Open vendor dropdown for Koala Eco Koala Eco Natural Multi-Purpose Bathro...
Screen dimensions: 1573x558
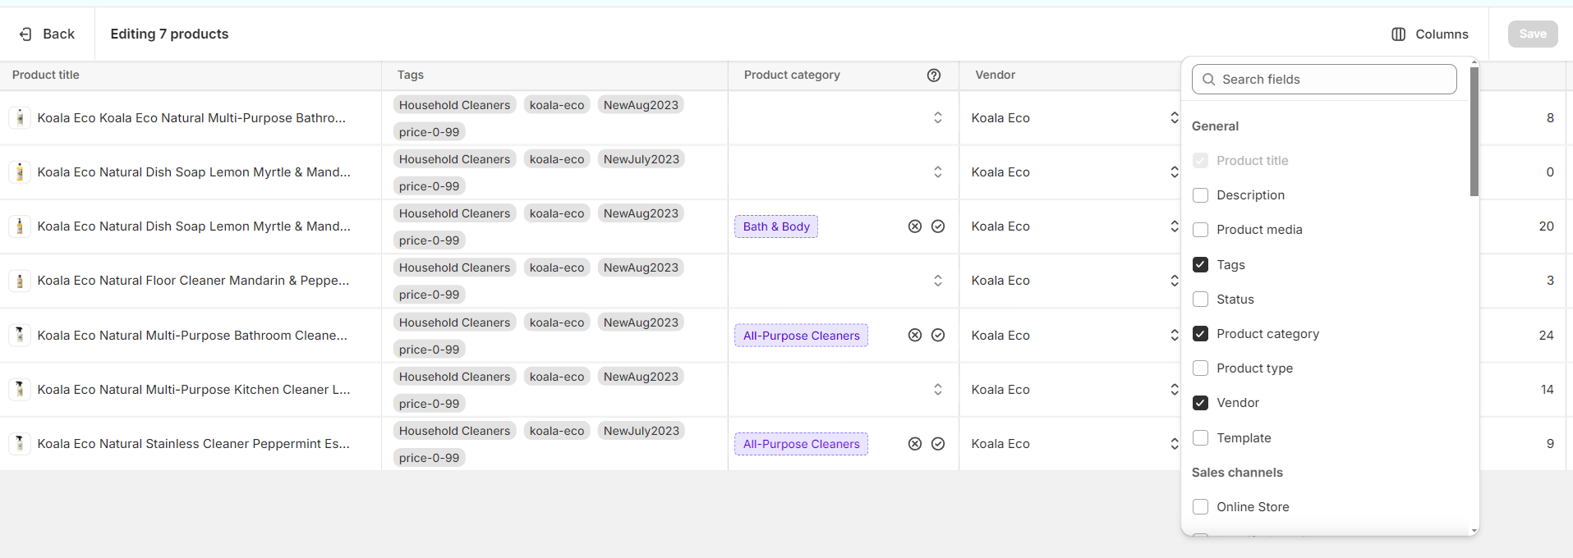tap(1175, 118)
